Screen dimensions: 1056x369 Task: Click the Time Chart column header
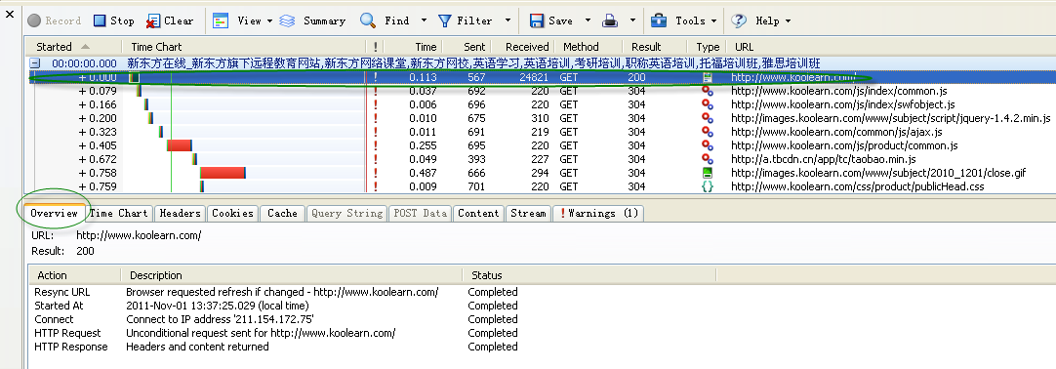pyautogui.click(x=244, y=47)
